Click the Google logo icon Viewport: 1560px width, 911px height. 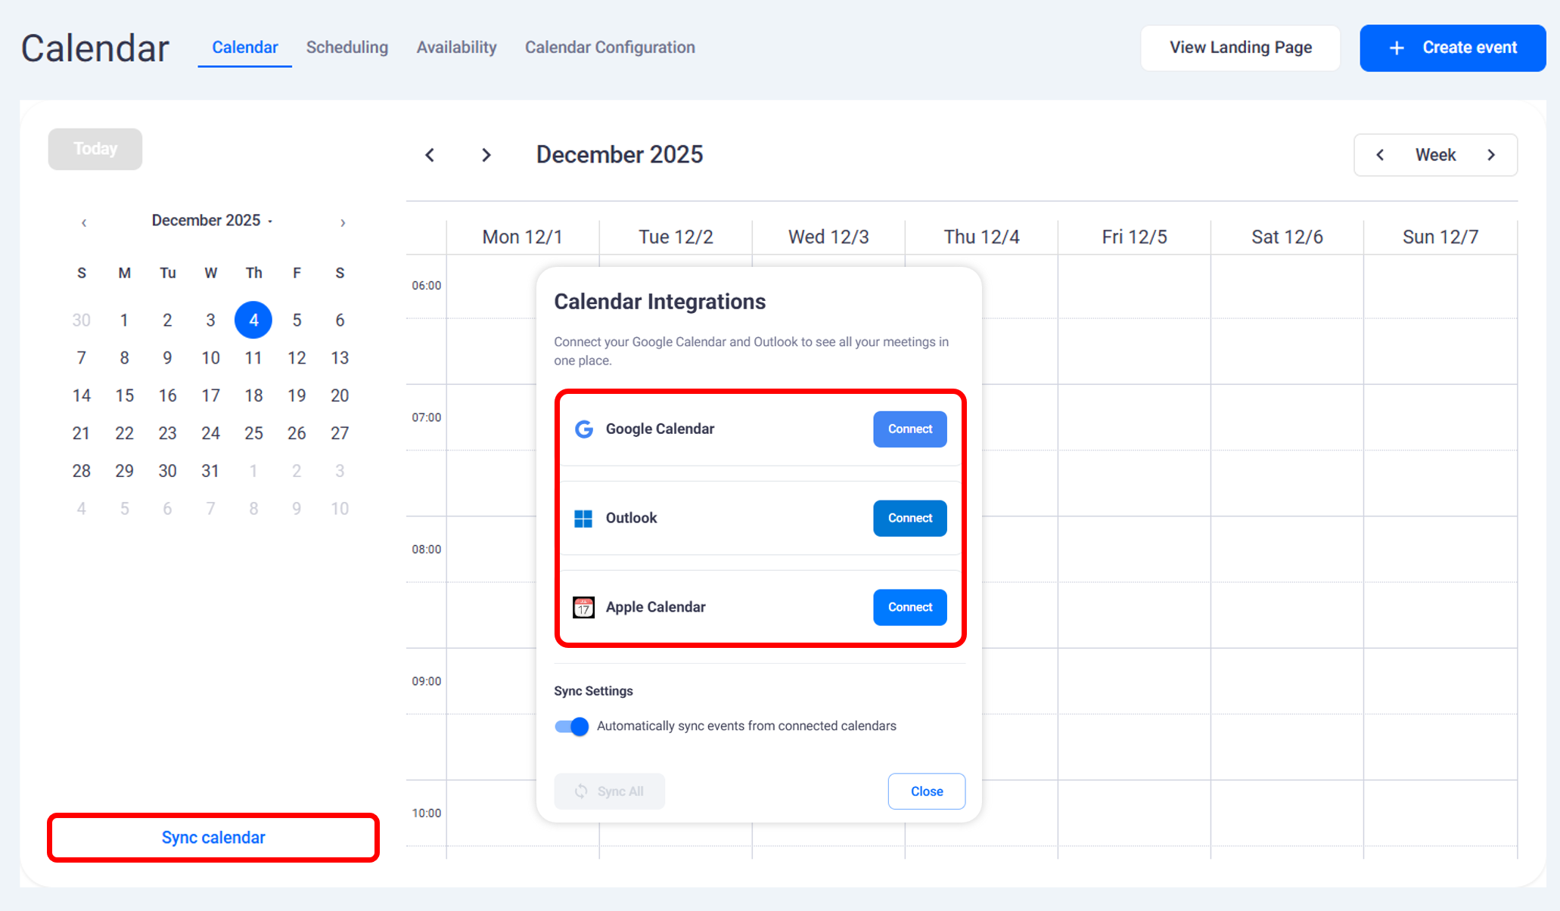(x=583, y=429)
